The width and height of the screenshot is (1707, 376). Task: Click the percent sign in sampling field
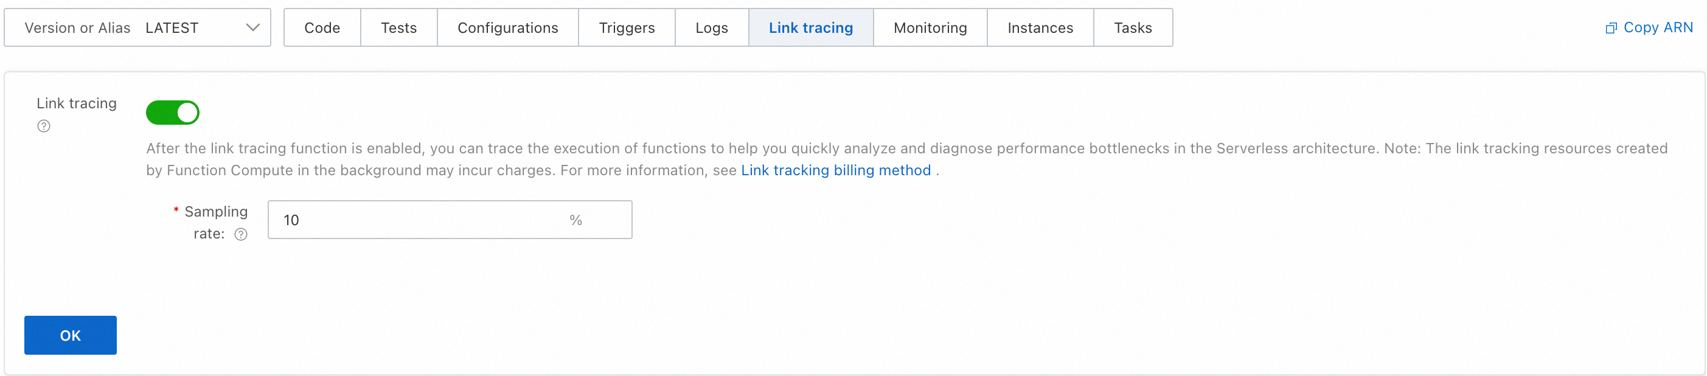coord(576,220)
